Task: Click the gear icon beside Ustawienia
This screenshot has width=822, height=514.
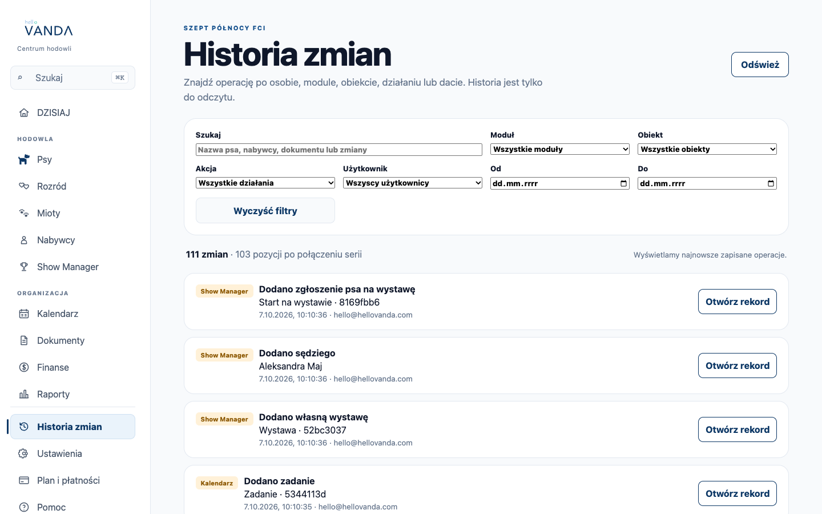Action: point(24,453)
